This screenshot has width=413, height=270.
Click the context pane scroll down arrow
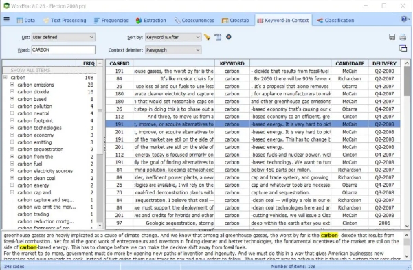[x=407, y=256]
